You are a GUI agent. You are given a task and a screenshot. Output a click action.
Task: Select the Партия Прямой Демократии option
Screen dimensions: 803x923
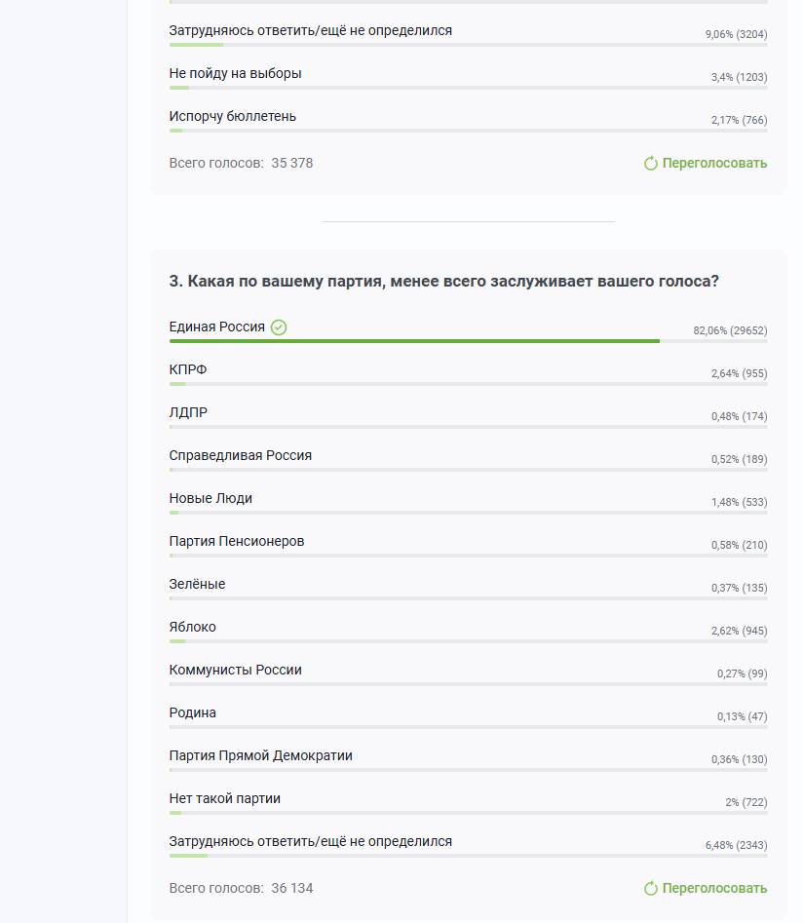tap(261, 755)
